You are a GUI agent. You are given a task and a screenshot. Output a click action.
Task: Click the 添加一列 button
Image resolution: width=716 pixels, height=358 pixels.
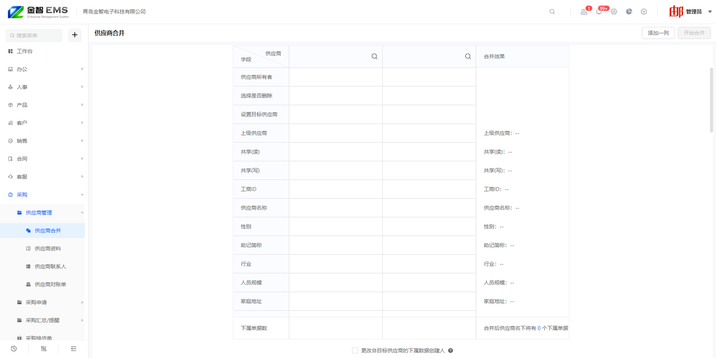[x=658, y=33]
